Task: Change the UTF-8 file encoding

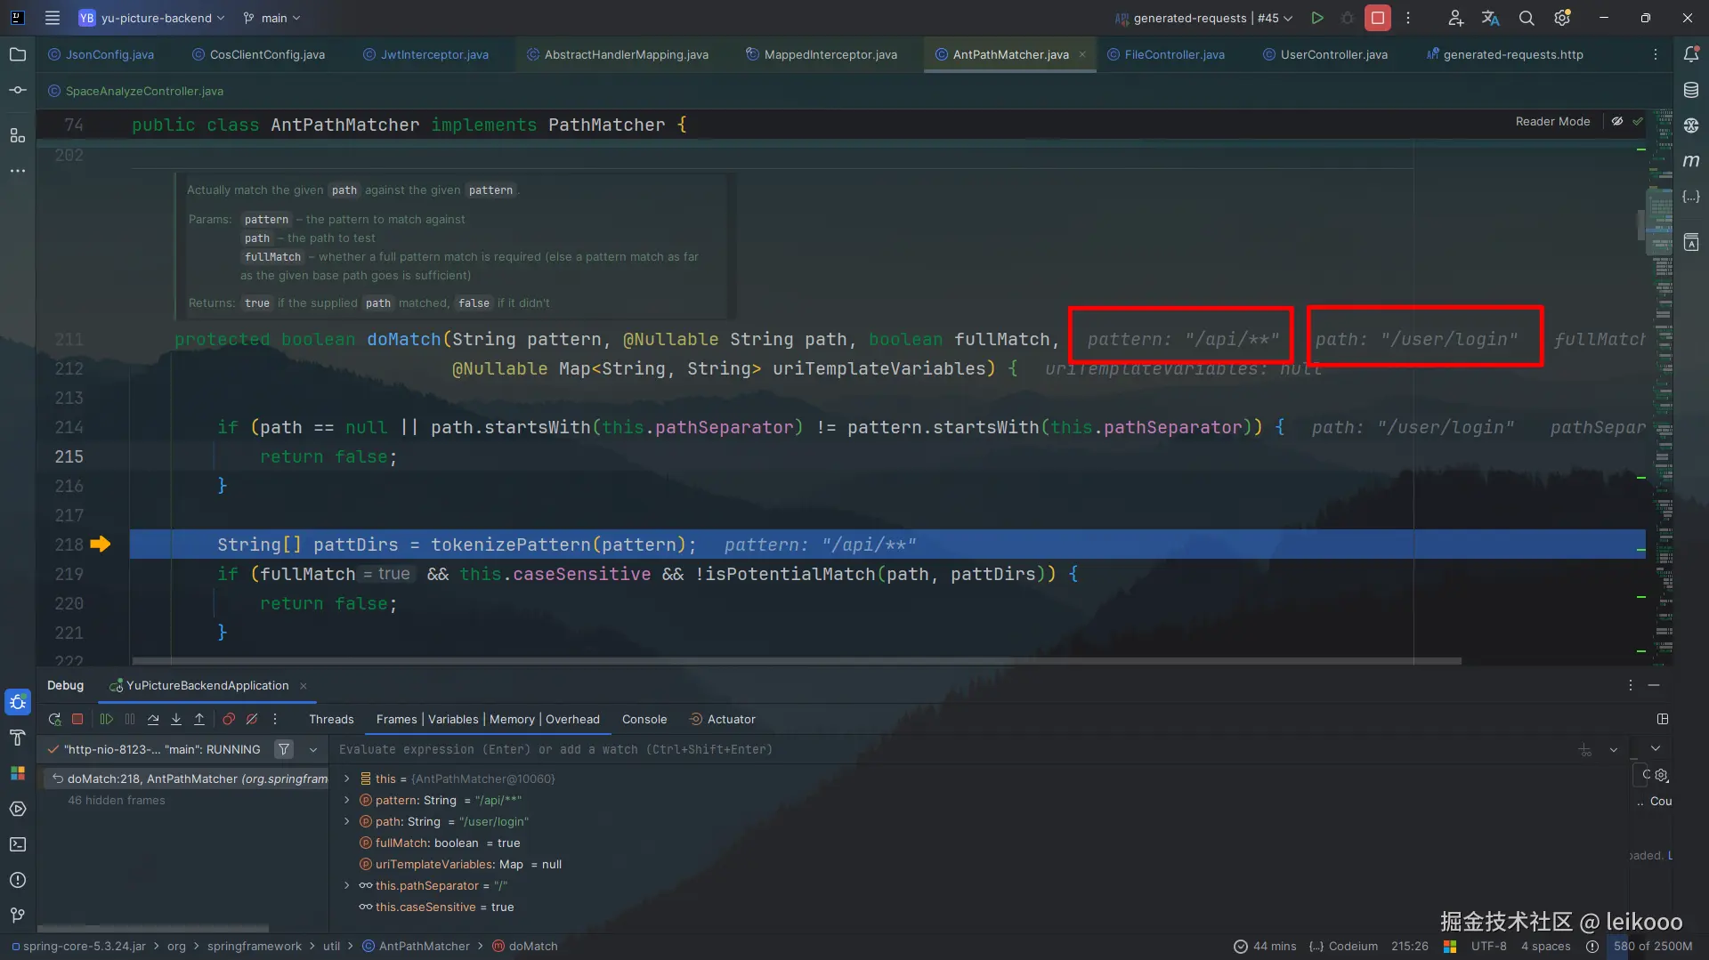Action: click(x=1489, y=946)
